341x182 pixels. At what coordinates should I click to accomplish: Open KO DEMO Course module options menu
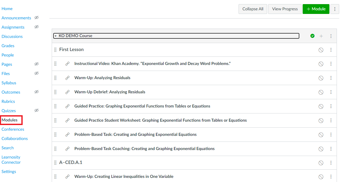331,36
